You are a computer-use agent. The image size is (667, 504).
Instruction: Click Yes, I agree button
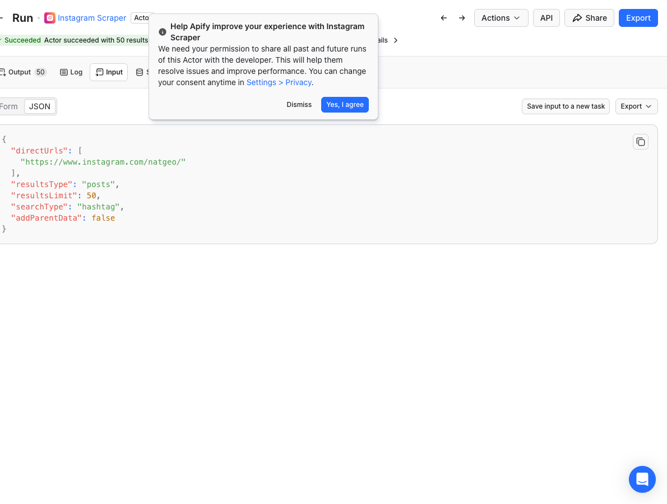coord(345,105)
